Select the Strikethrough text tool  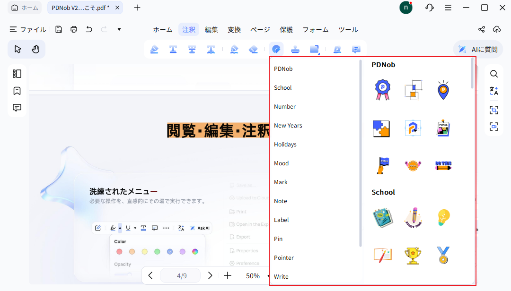pyautogui.click(x=192, y=49)
